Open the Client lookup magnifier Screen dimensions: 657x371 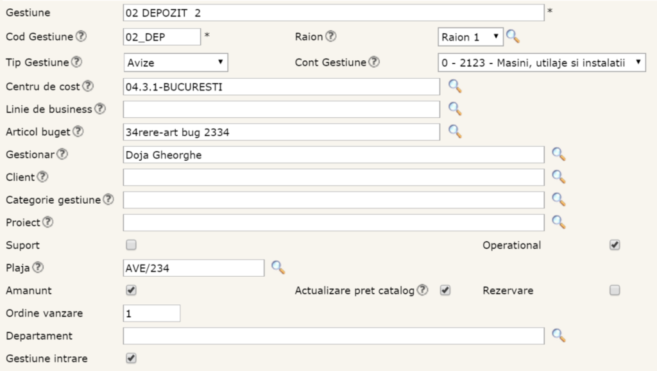click(559, 177)
